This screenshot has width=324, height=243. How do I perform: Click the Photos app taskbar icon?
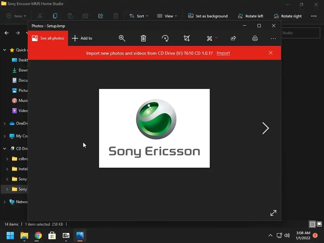80,235
